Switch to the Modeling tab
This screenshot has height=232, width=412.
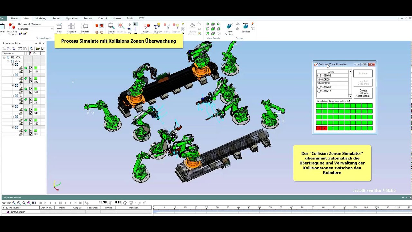coord(41,18)
